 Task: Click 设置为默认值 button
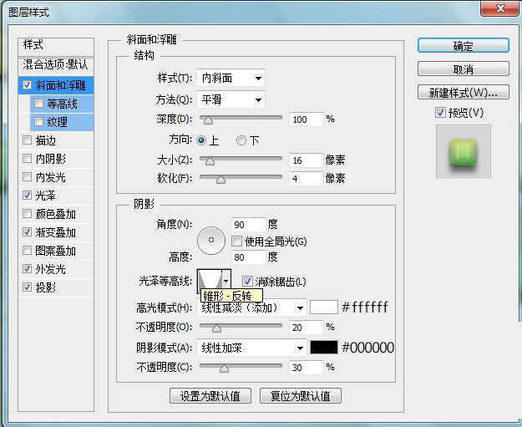210,396
